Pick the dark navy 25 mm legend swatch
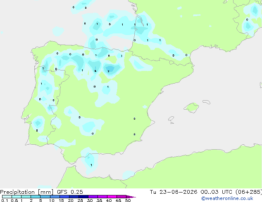 83,197
